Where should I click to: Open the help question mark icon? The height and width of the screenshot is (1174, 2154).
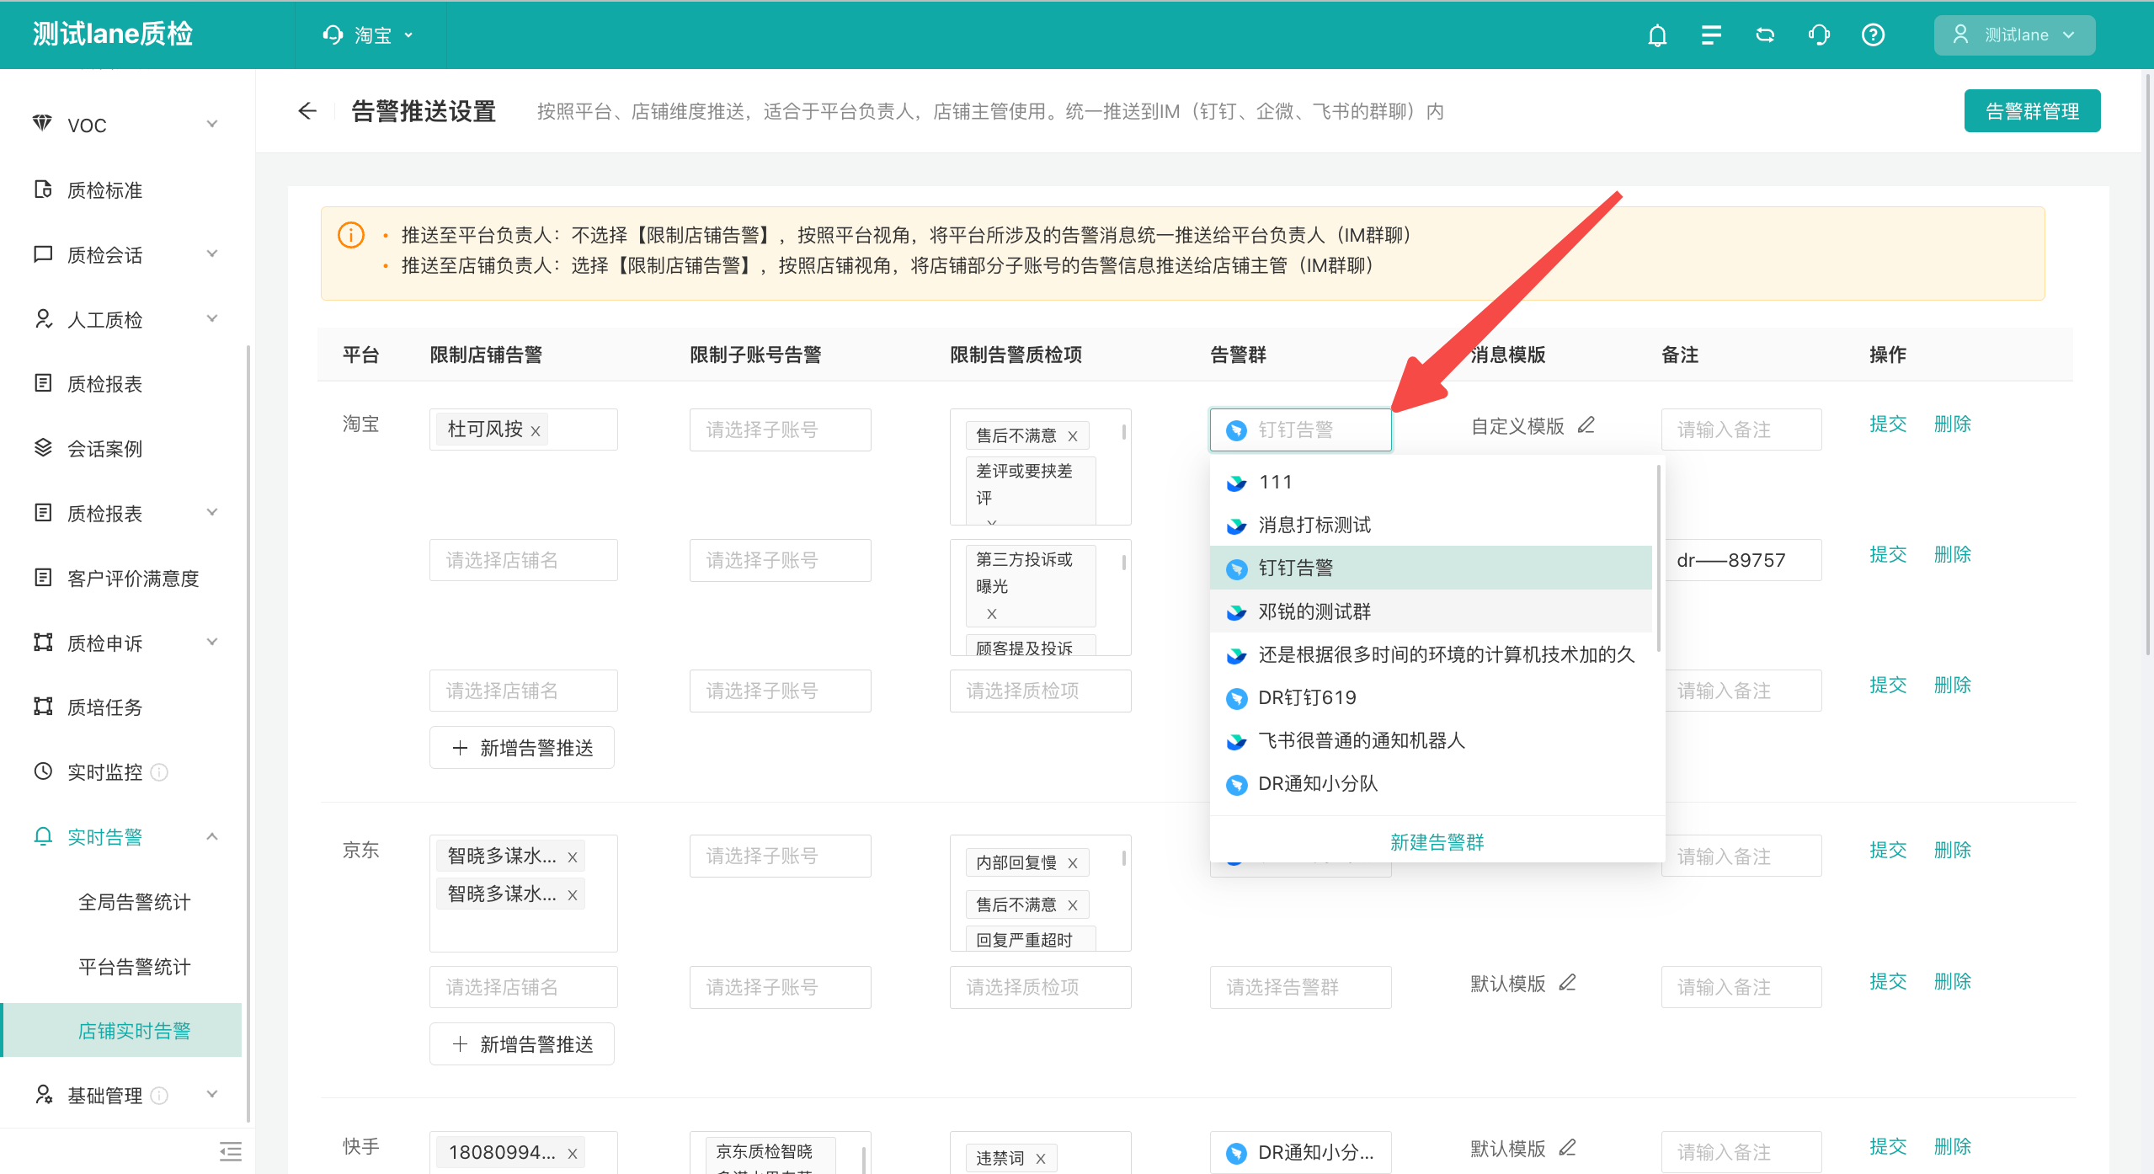[x=1873, y=35]
